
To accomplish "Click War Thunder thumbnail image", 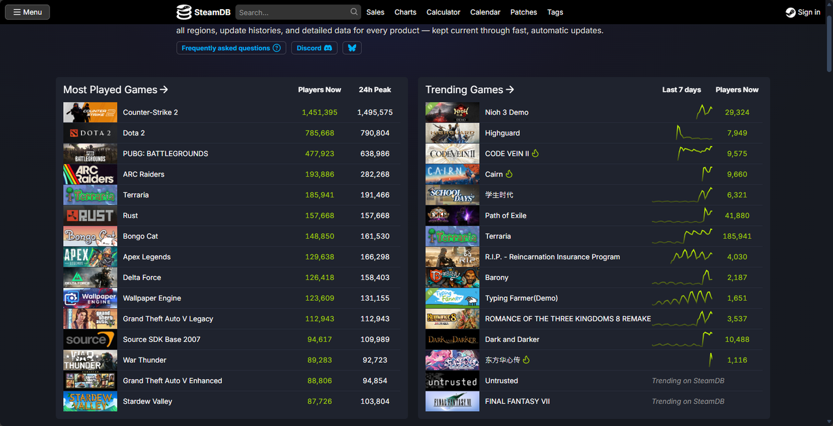I will coord(90,360).
